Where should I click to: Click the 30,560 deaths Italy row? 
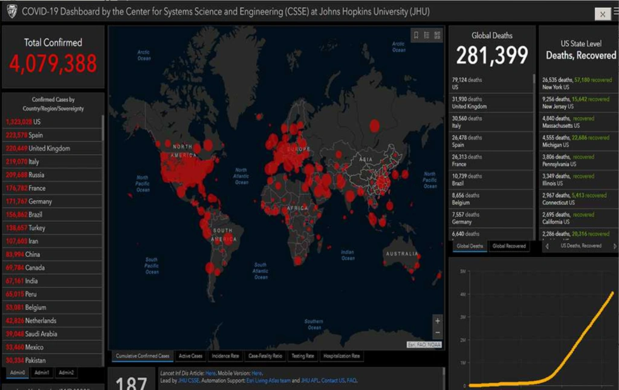point(491,122)
